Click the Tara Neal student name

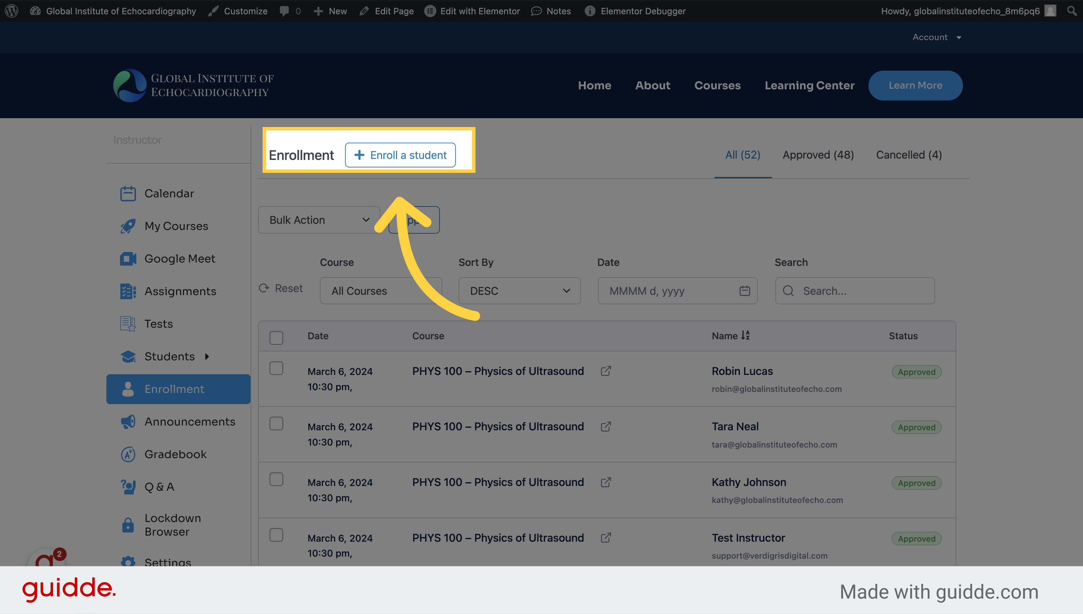(x=735, y=426)
